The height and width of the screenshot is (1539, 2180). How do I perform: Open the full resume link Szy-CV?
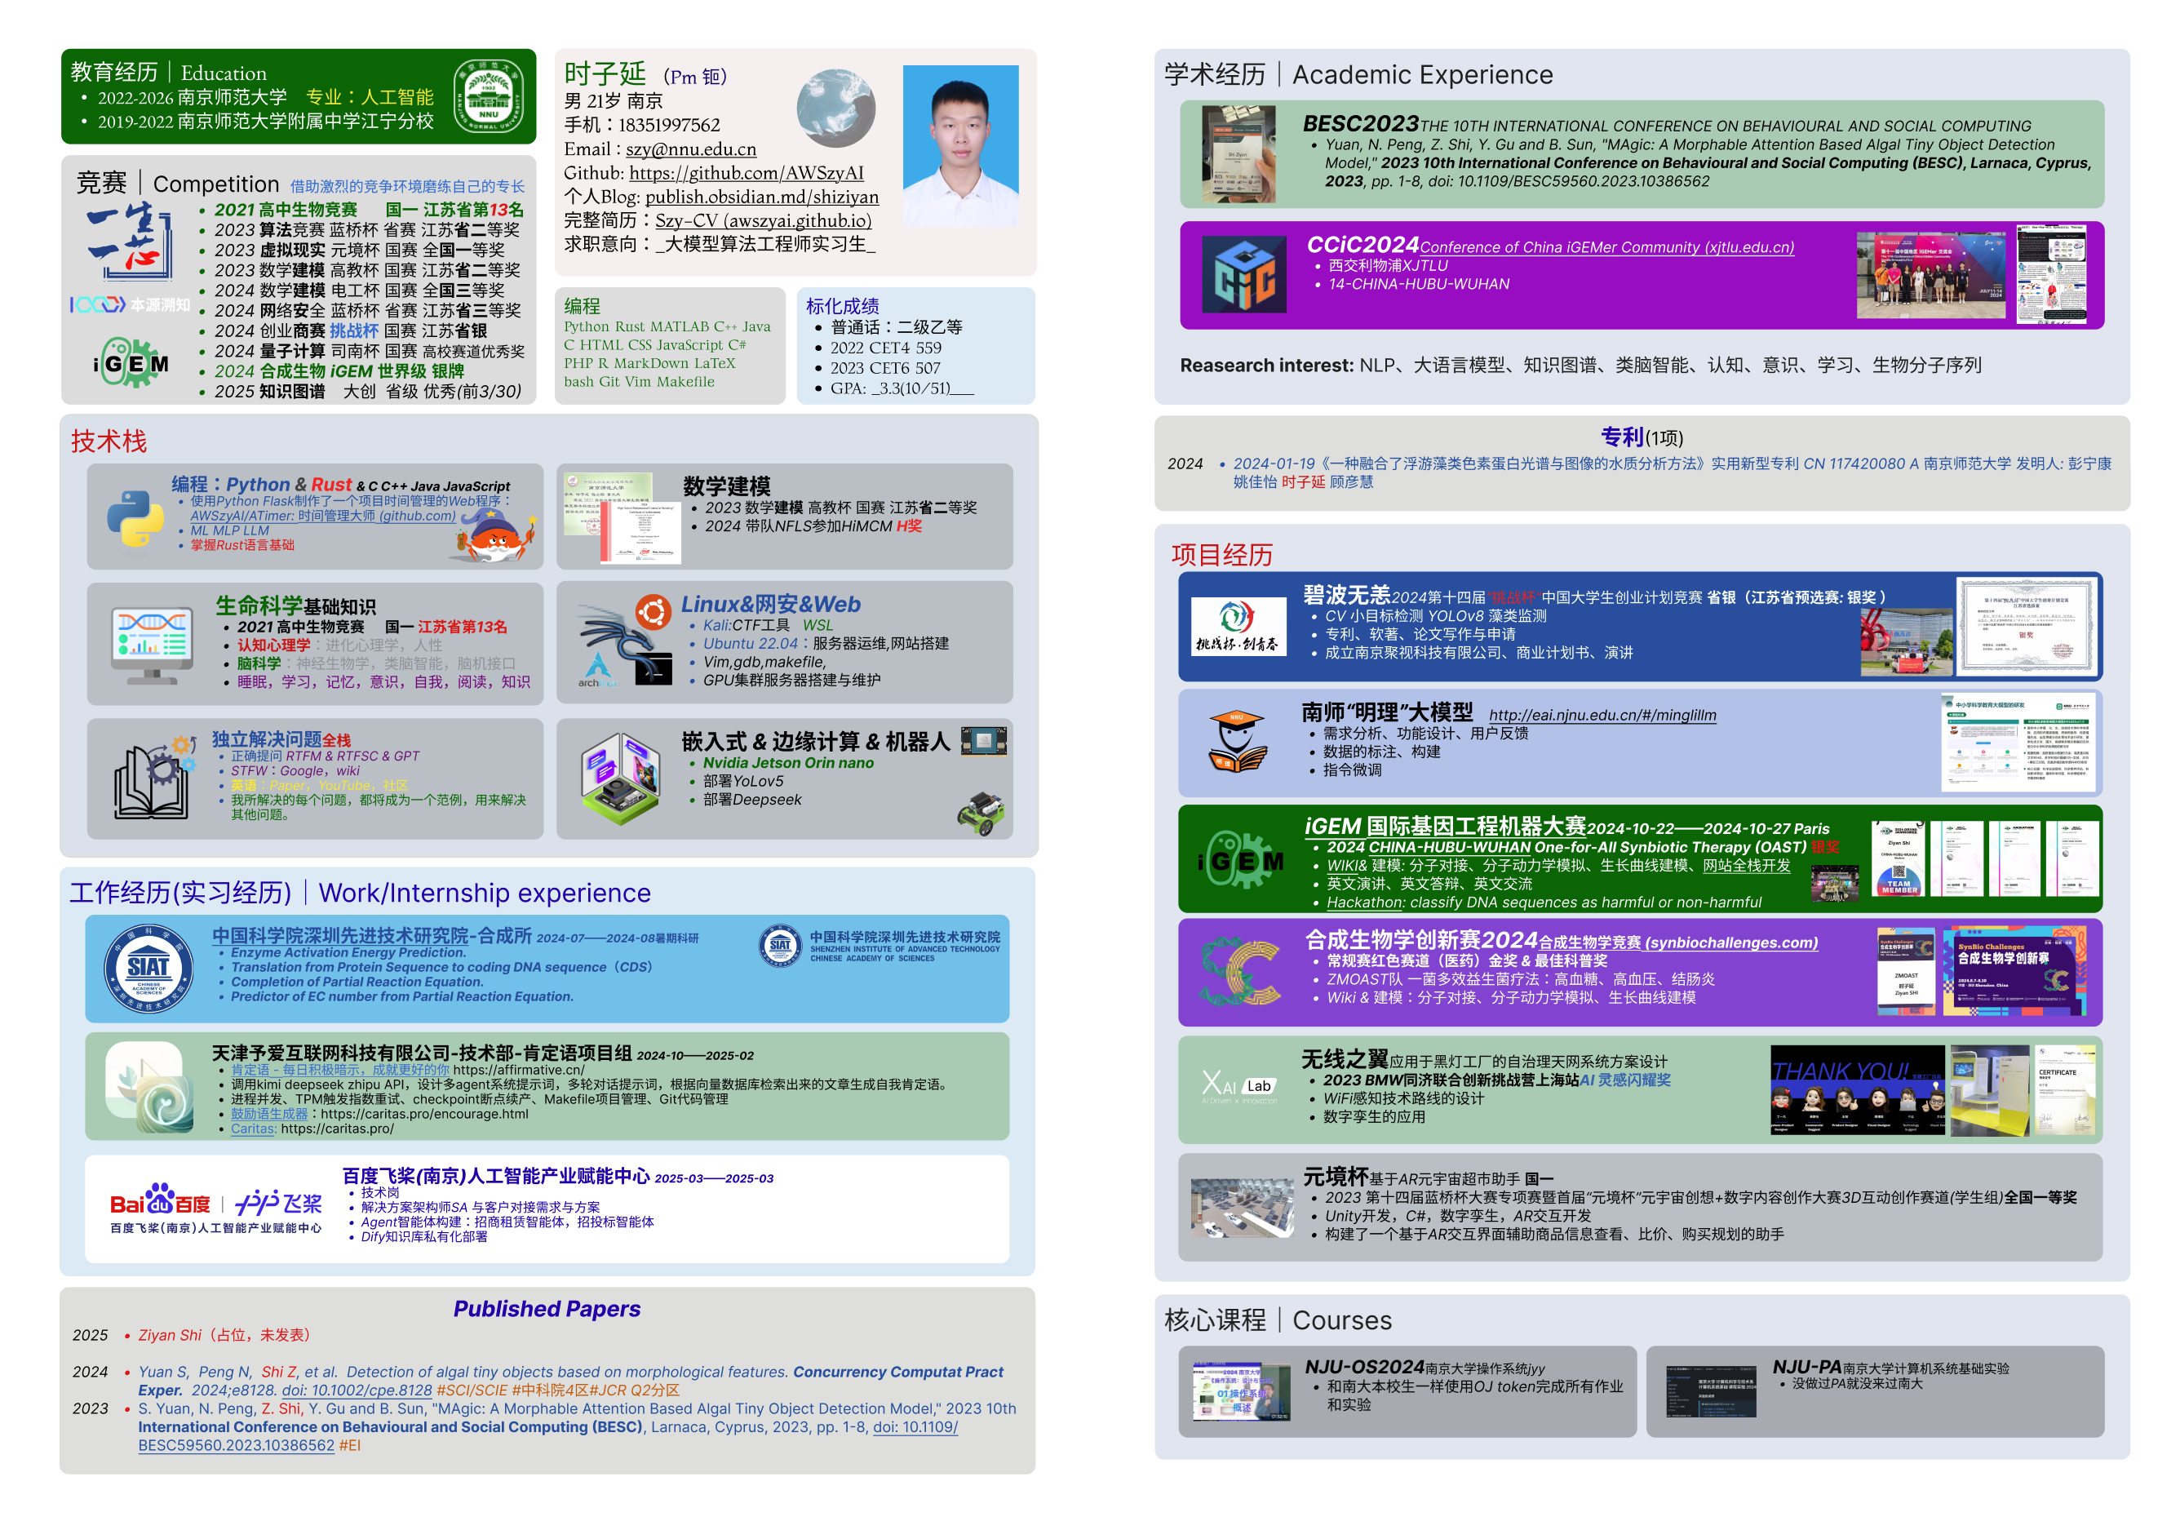pyautogui.click(x=763, y=220)
